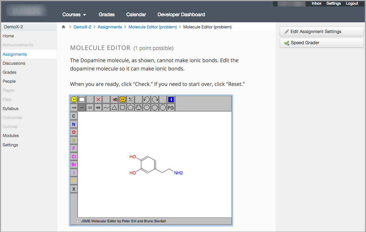Redo the molecule edit
Viewport: 366px width, 232px height.
(155, 100)
